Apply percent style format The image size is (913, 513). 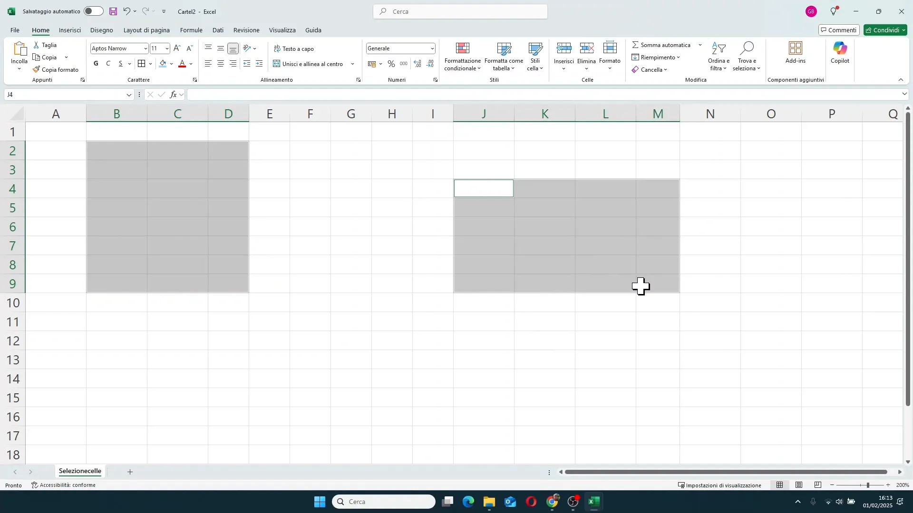point(391,64)
